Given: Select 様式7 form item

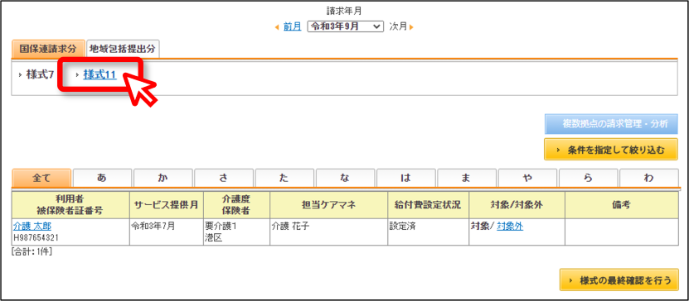Looking at the screenshot, I should pyautogui.click(x=40, y=75).
